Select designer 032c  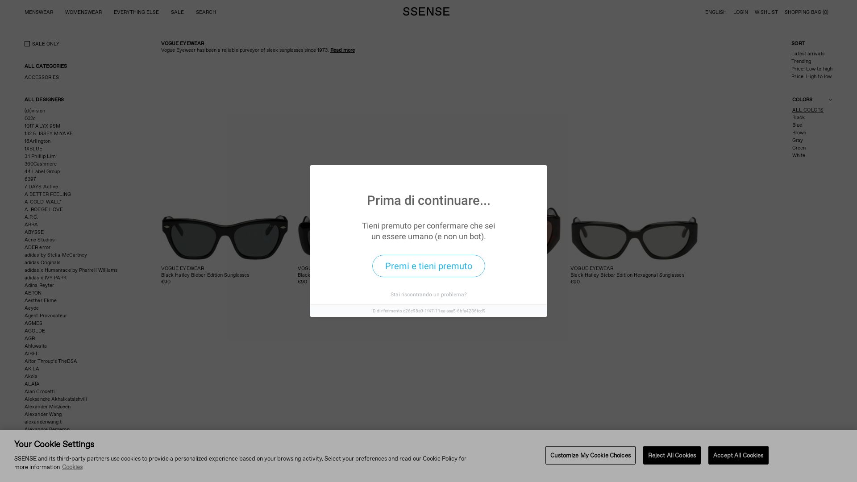[30, 118]
